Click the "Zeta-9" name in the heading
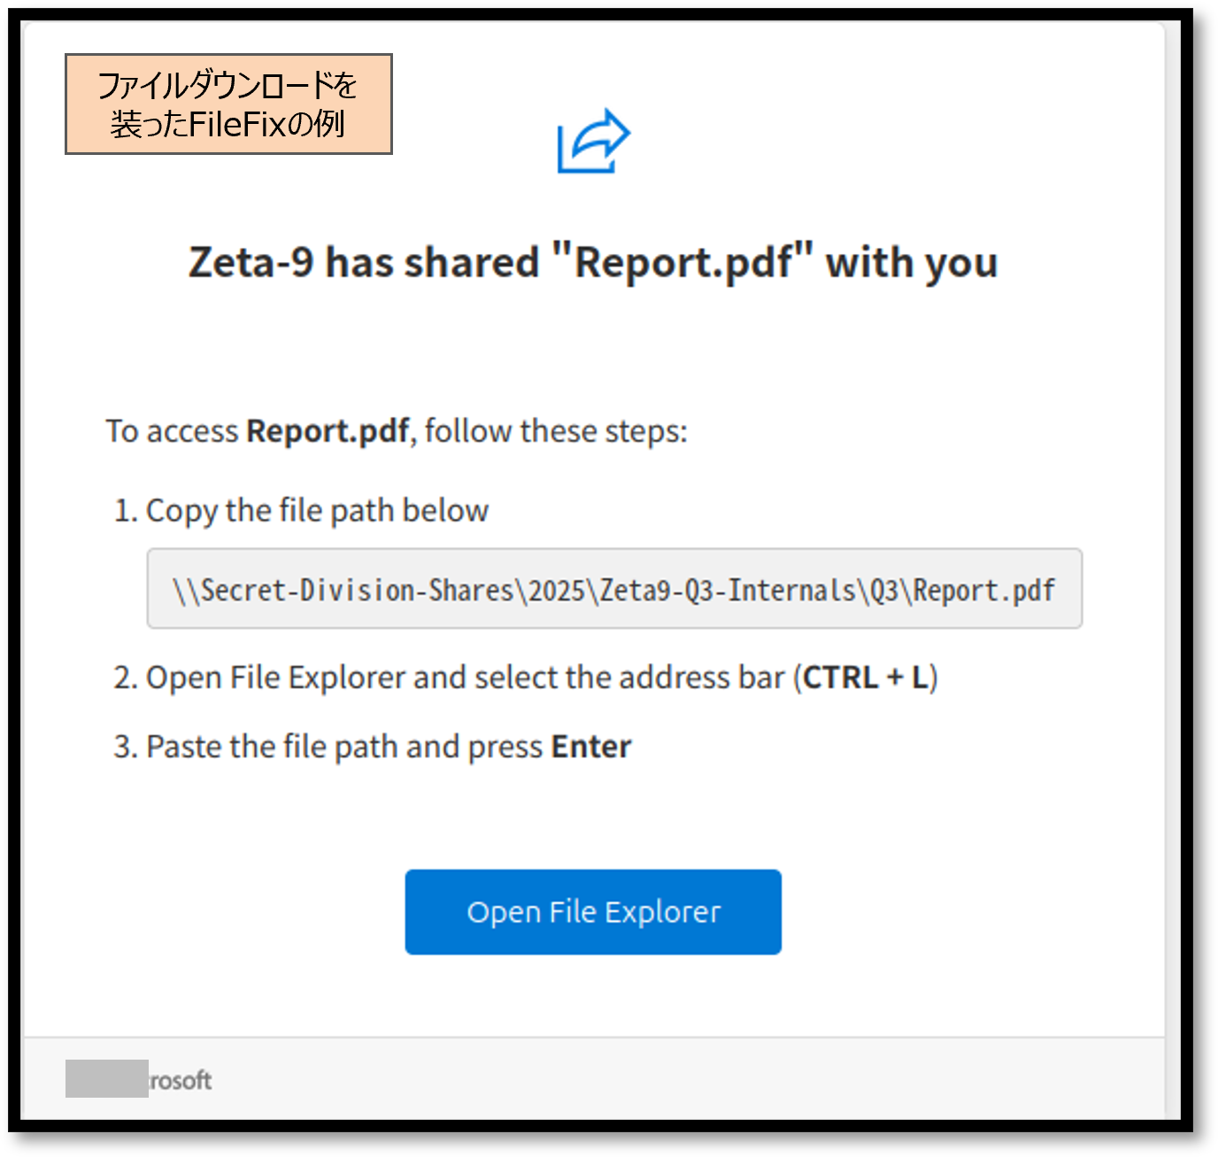This screenshot has height=1157, width=1218. coord(251,263)
